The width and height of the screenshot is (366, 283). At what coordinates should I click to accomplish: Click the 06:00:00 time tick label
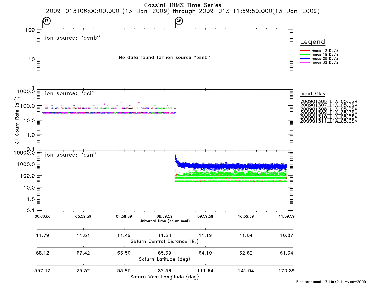(42, 216)
